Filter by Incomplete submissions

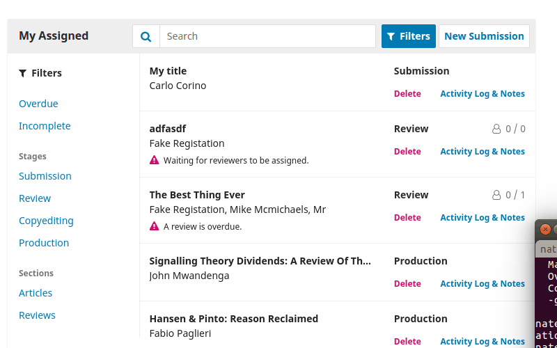pos(45,126)
